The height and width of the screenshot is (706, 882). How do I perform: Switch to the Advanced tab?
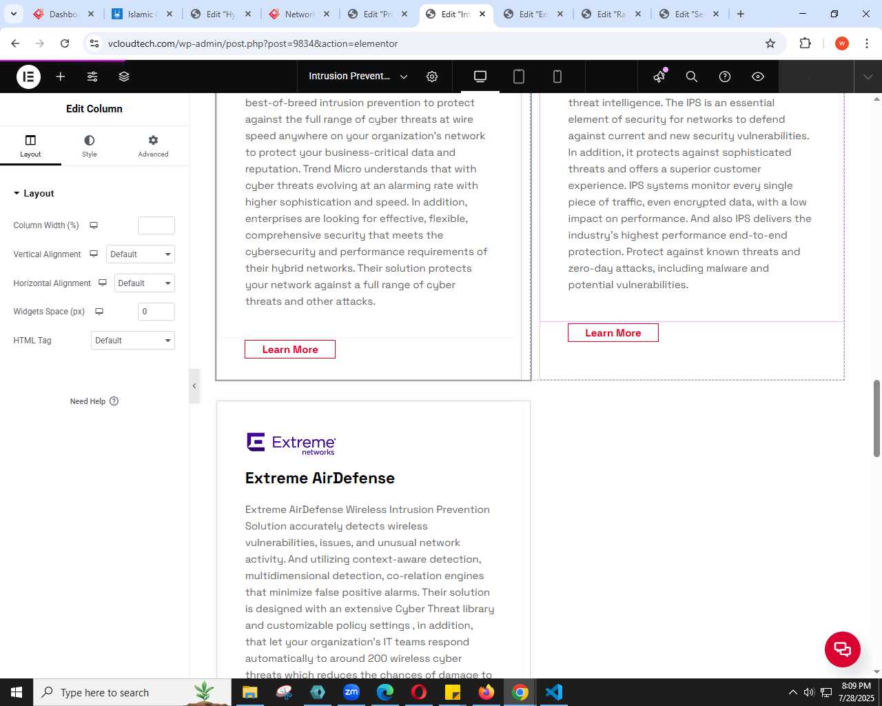pyautogui.click(x=153, y=145)
